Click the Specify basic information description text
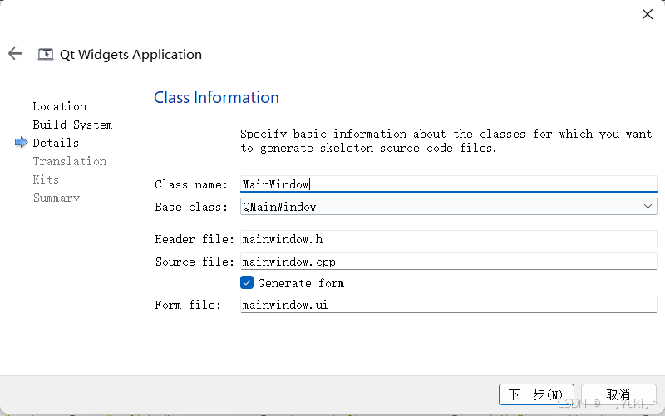 point(446,141)
